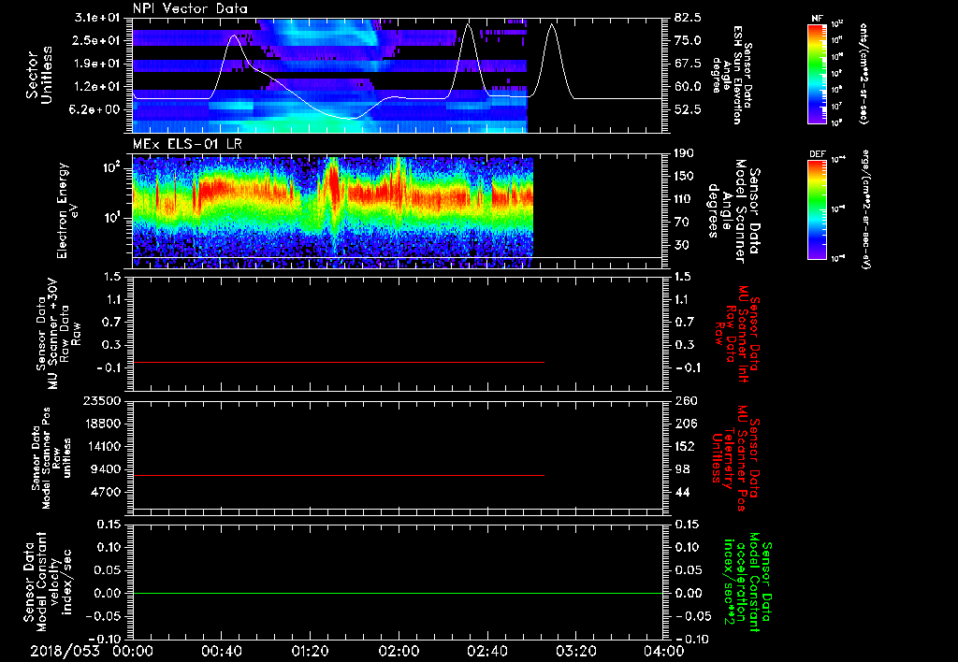Click the '98' telemetry tick label
Screen dimensions: 958x662
click(681, 469)
